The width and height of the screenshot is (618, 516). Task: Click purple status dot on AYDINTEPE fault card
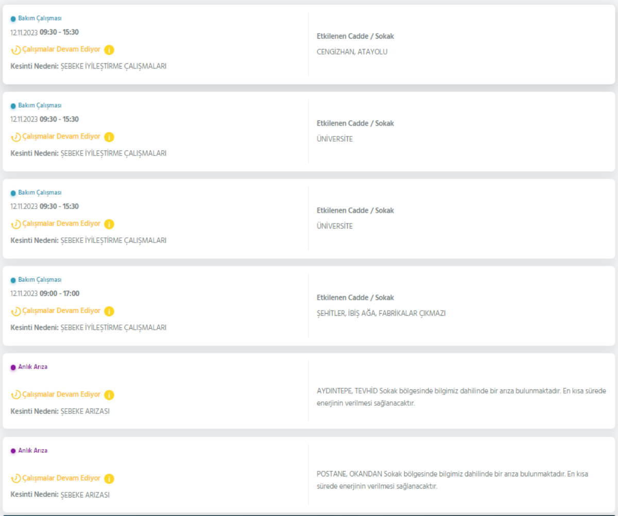(x=13, y=367)
